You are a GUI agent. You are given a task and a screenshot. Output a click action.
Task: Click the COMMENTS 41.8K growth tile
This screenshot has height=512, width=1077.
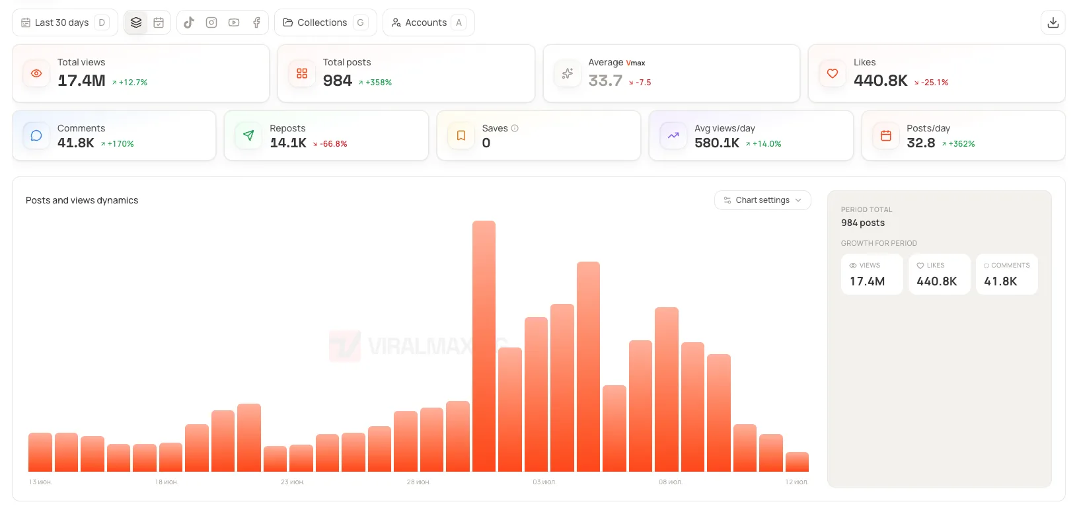pos(1007,274)
